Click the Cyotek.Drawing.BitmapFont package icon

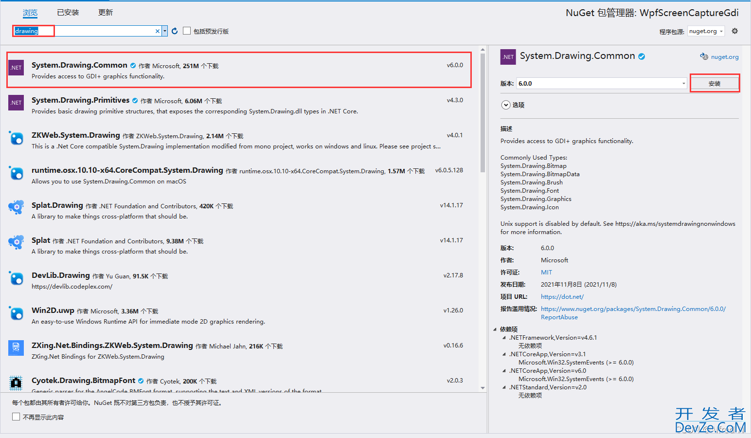[x=16, y=383]
